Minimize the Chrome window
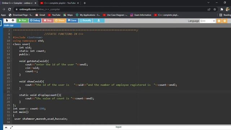This screenshot has height=130, width=231. pos(217,3)
